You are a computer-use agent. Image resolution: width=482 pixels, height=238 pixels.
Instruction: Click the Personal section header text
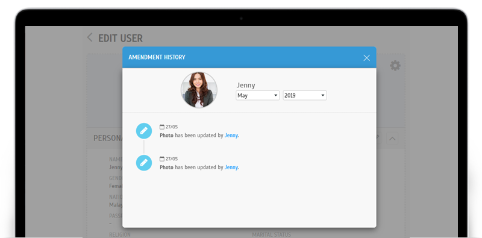(x=108, y=138)
